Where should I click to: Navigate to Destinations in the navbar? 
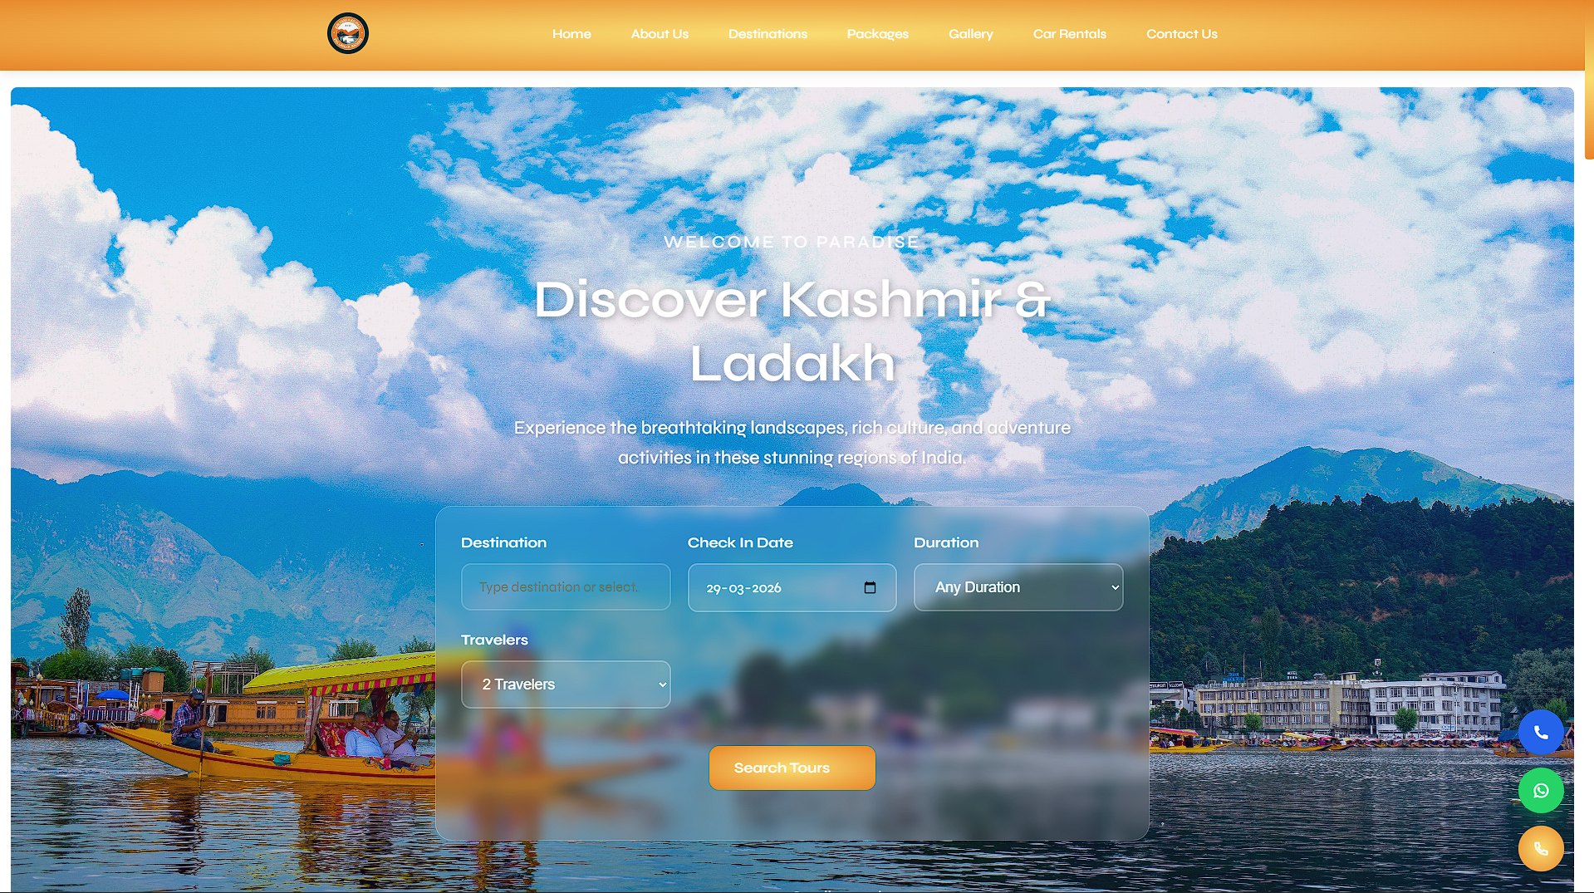point(768,34)
